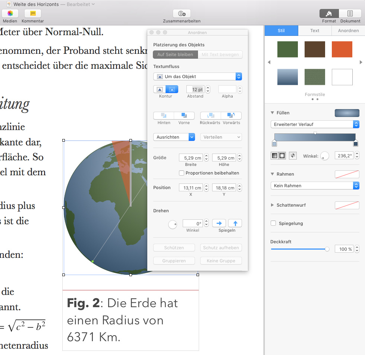
Task: Open the Dokument inspector icon
Action: 350,13
